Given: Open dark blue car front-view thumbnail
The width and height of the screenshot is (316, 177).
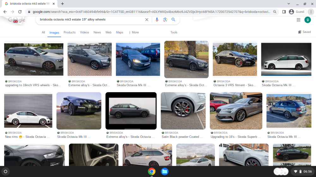Looking at the screenshot, I should 79,111.
